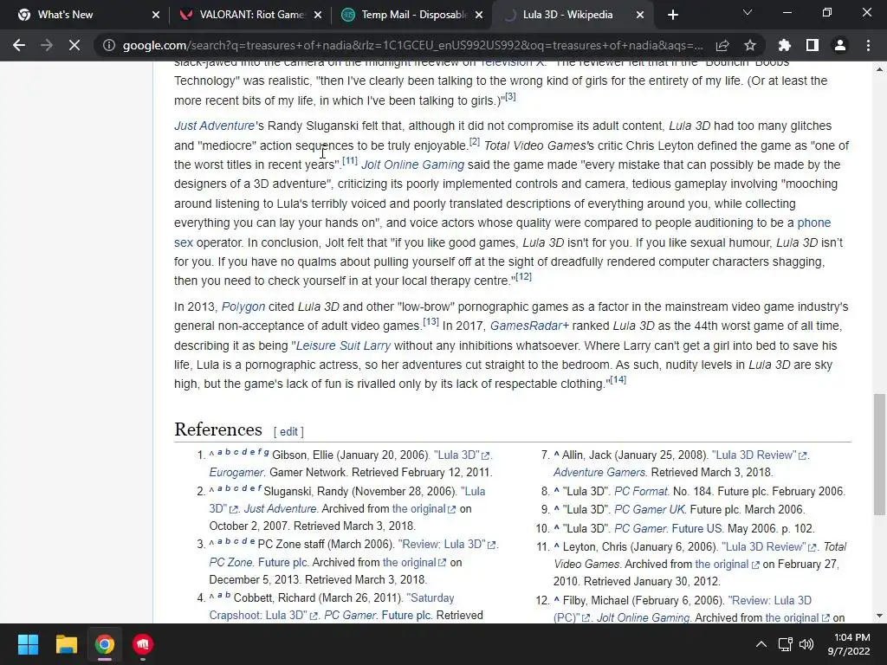This screenshot has width=887, height=665.
Task: Click the address bar URL field
Action: click(x=413, y=45)
